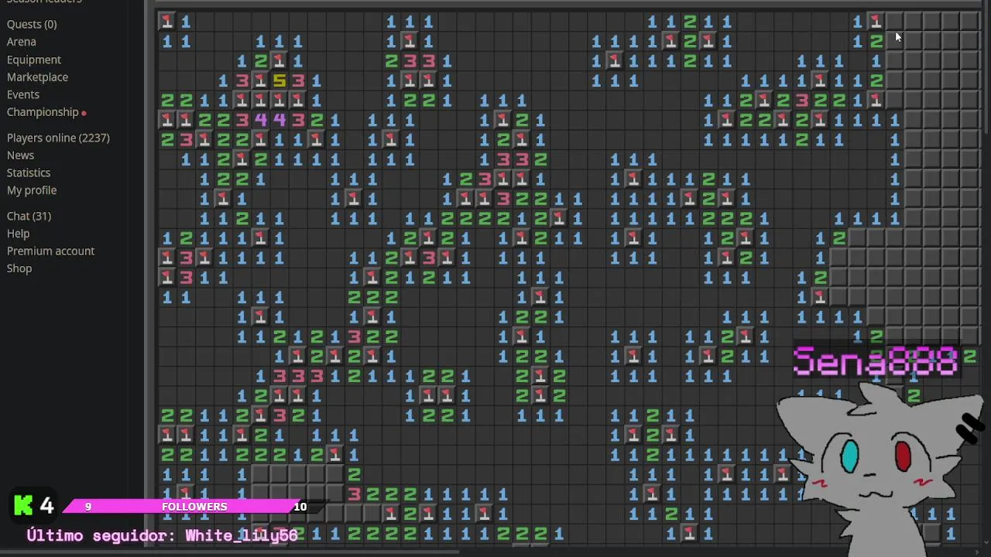The image size is (991, 557).
Task: Open the Statistics page
Action: pos(29,173)
